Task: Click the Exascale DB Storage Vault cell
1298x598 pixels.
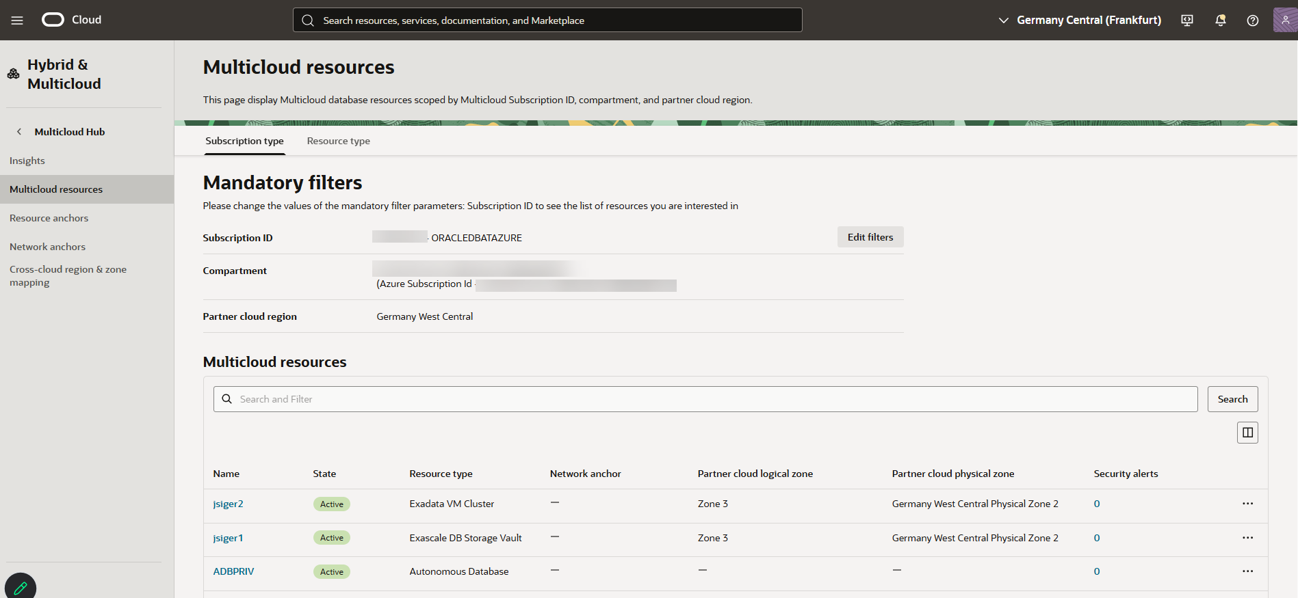Action: pos(465,538)
